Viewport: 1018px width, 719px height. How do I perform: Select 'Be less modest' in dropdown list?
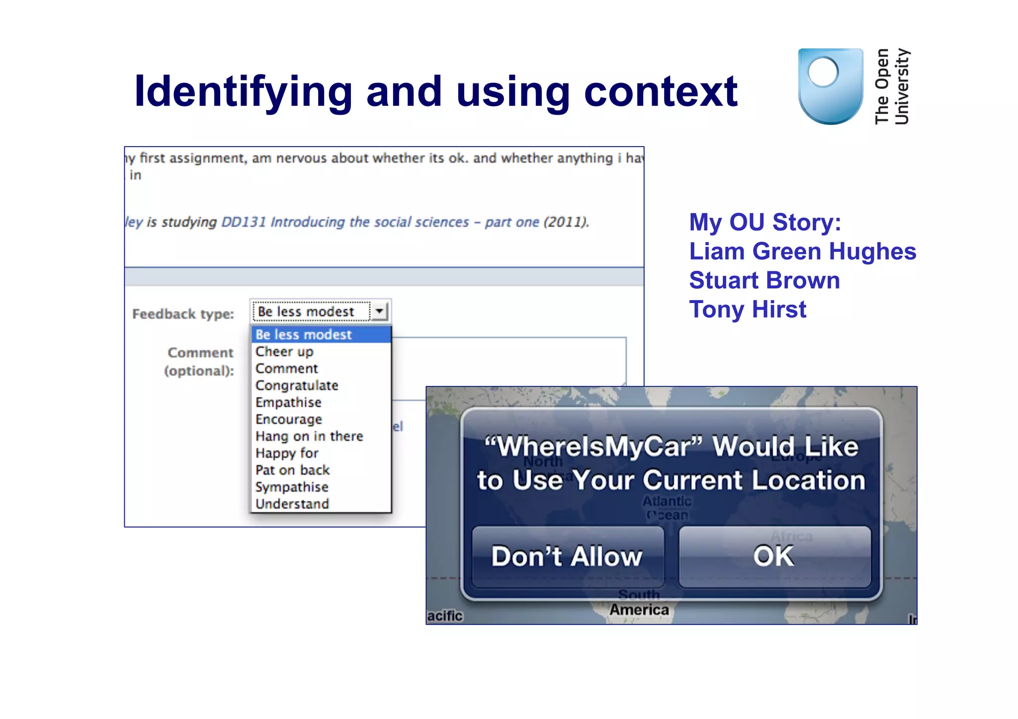click(x=321, y=334)
